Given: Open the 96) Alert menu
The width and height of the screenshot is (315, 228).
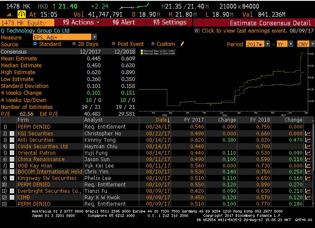Looking at the screenshot, I should coord(123,22).
